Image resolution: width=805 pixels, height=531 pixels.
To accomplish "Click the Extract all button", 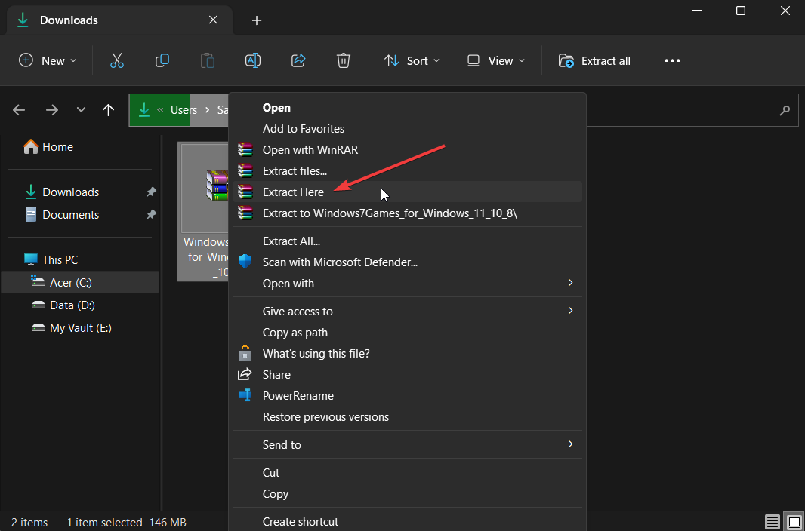I will point(595,61).
